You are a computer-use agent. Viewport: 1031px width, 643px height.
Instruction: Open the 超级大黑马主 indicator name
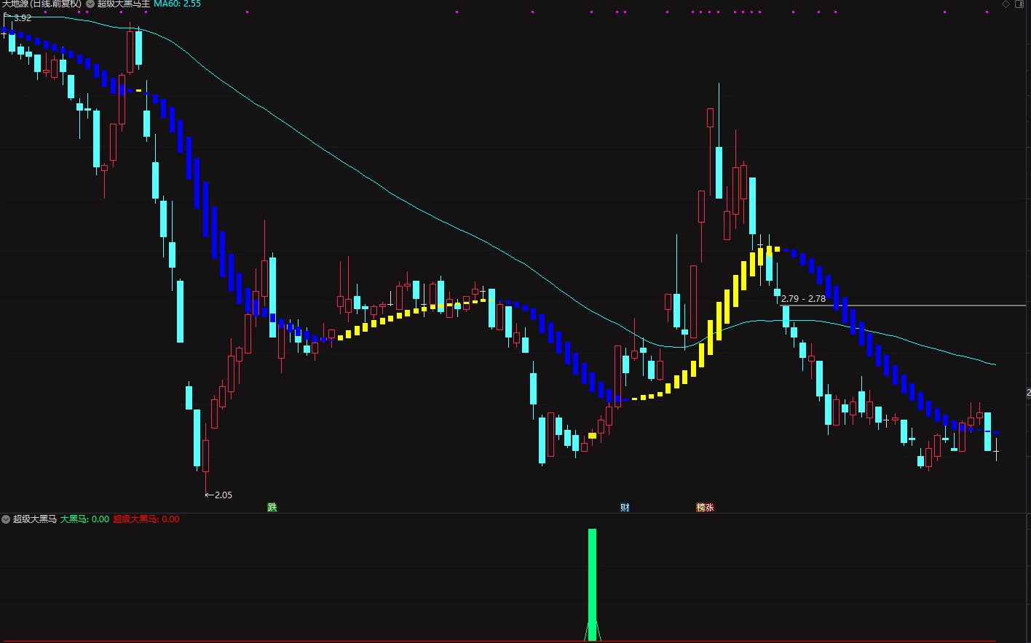click(x=124, y=4)
